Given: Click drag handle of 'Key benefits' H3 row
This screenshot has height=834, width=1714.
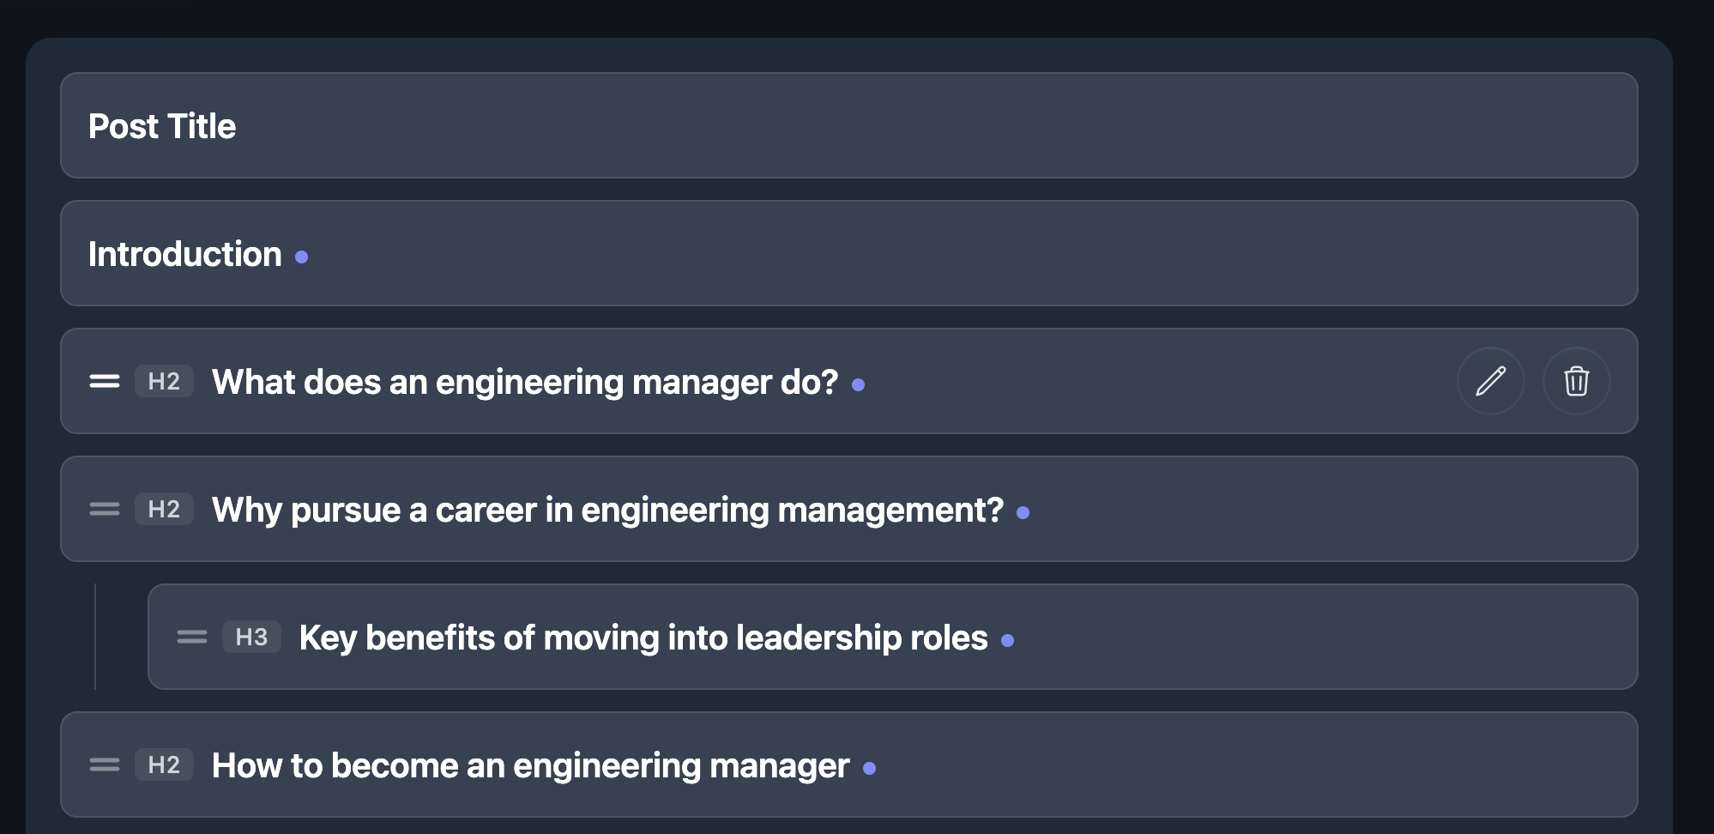Looking at the screenshot, I should (192, 637).
